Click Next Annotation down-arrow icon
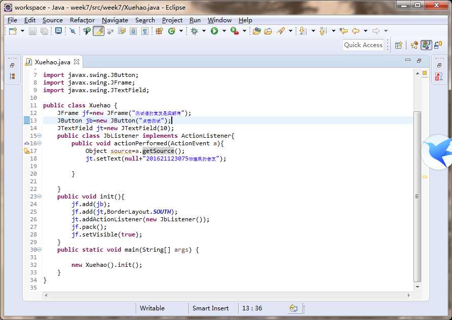 [x=303, y=31]
